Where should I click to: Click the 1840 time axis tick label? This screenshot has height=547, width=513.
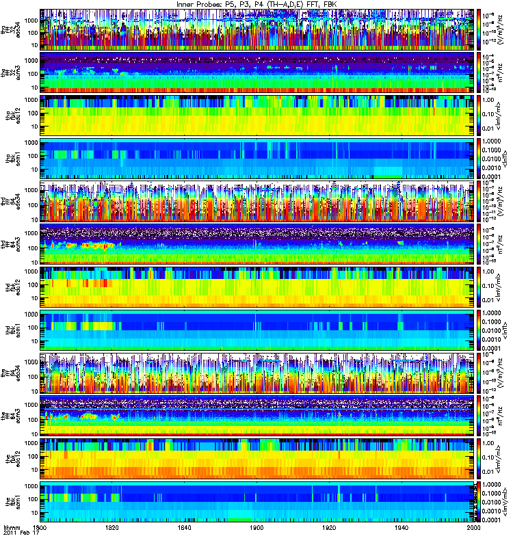pos(184,527)
